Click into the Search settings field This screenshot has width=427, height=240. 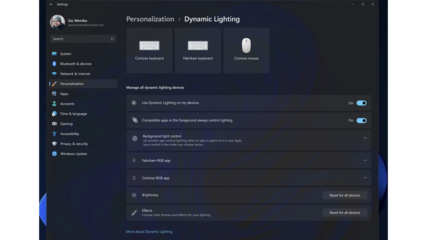click(83, 39)
